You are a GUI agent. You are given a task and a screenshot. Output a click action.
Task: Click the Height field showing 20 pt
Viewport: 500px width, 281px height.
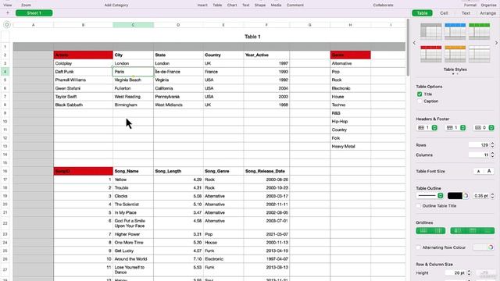click(455, 273)
